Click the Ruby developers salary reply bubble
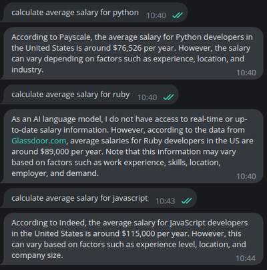 coord(132,146)
